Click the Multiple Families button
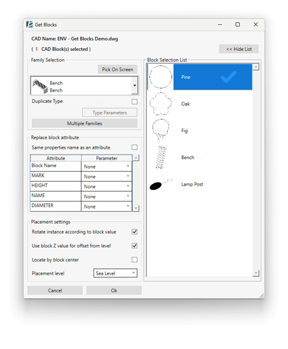This screenshot has height=349, width=288. pos(85,123)
